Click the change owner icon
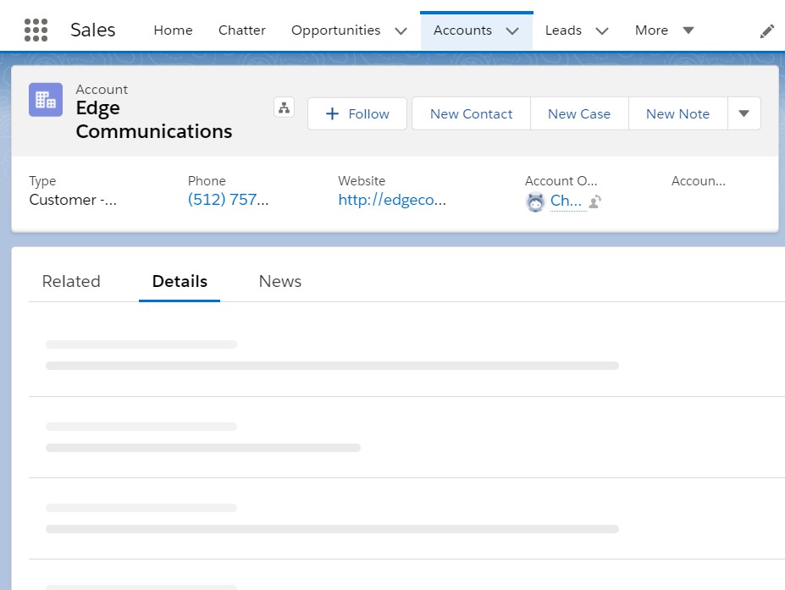The width and height of the screenshot is (785, 590). [595, 201]
